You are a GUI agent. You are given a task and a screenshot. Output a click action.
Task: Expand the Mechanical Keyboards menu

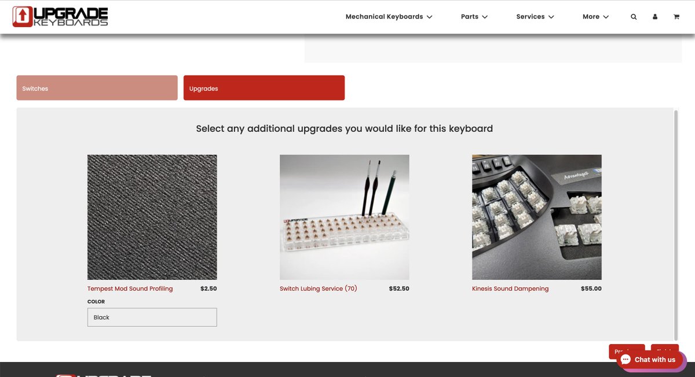[x=389, y=17]
